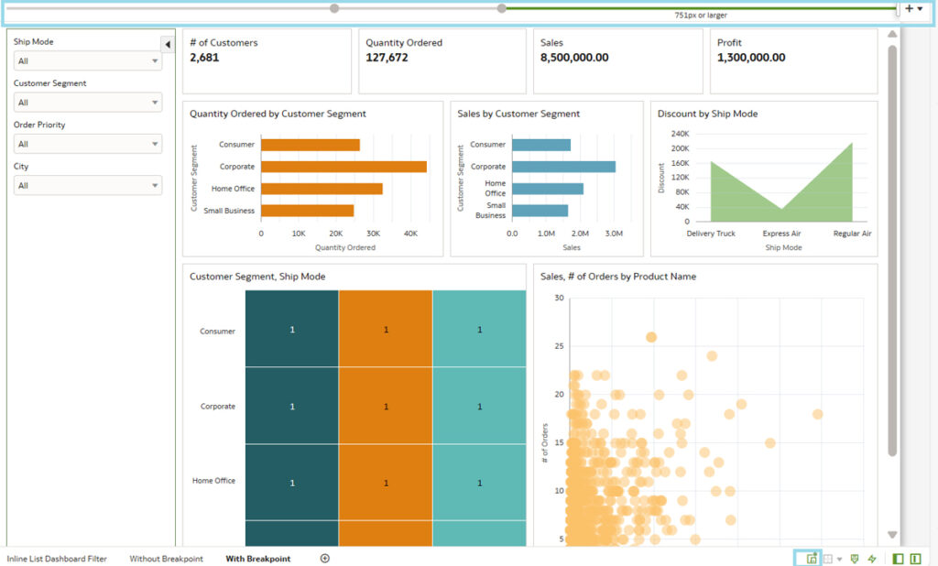Click the data brushing shield icon
Viewport: 938px width, 566px height.
click(855, 559)
